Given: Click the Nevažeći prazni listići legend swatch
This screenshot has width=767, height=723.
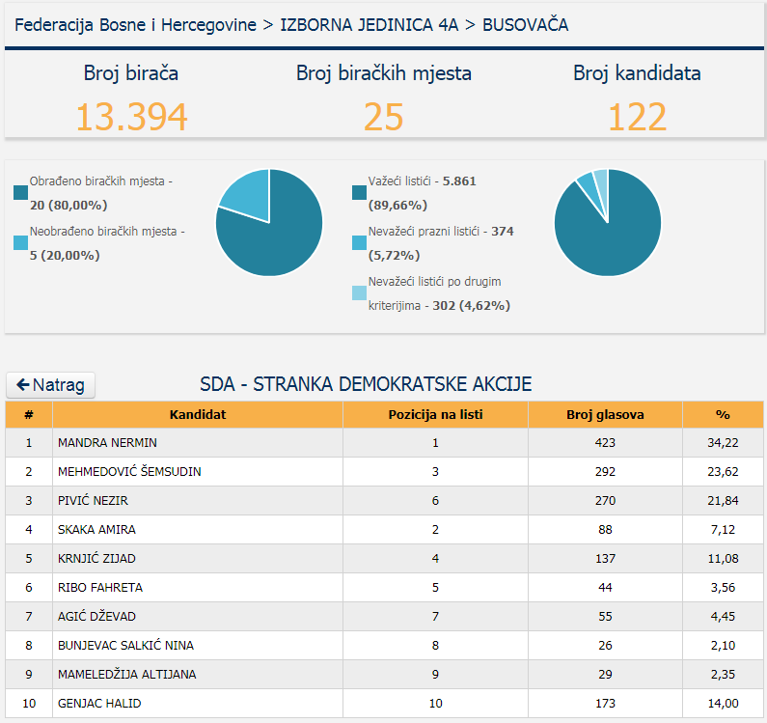Looking at the screenshot, I should click(x=359, y=243).
